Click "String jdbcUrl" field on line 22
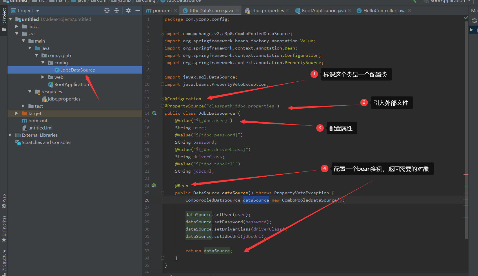This screenshot has width=478, height=276. [194, 171]
